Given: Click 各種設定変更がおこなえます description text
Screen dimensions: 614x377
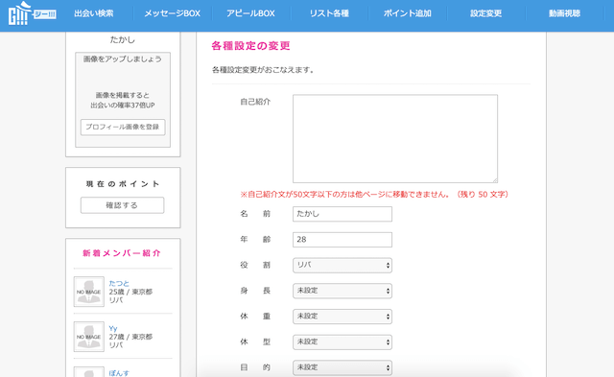Looking at the screenshot, I should point(263,70).
